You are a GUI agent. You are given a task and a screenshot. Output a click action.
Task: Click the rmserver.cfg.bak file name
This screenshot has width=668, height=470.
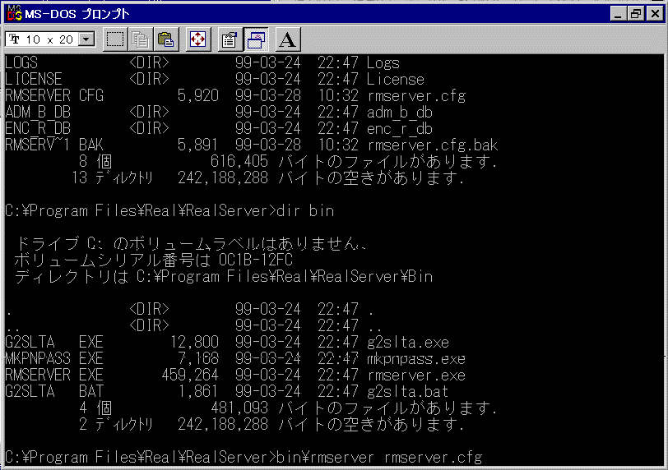click(433, 145)
